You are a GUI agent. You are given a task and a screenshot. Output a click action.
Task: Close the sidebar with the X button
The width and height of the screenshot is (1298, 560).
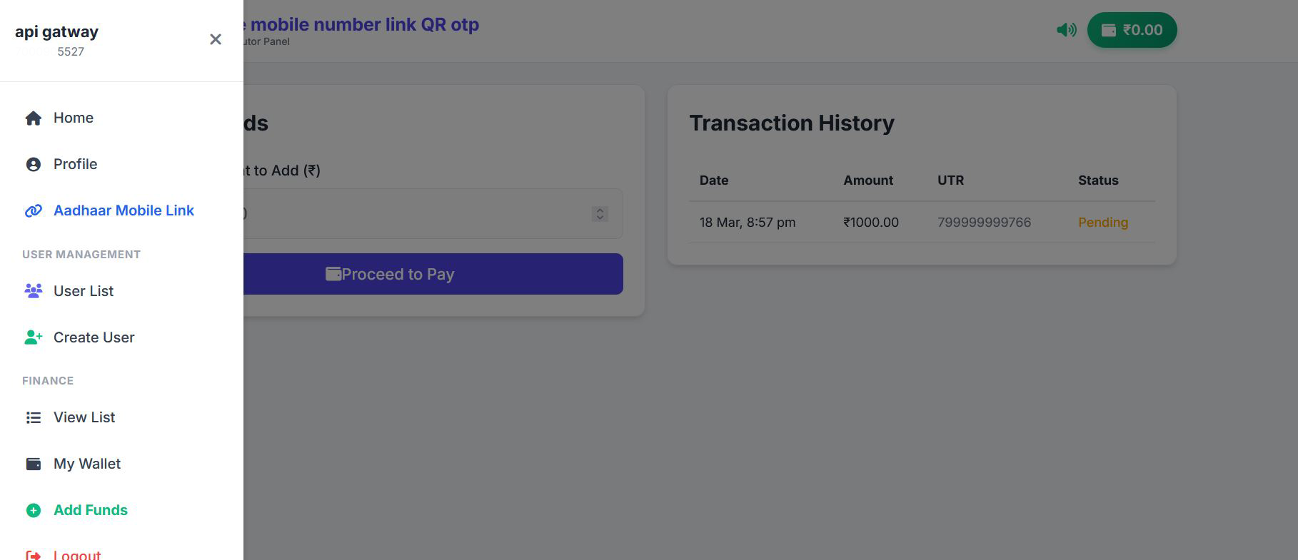pyautogui.click(x=216, y=39)
